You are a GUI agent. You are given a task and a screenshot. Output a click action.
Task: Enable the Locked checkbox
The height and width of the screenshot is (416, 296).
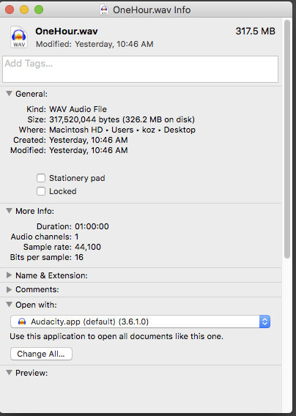(x=41, y=191)
